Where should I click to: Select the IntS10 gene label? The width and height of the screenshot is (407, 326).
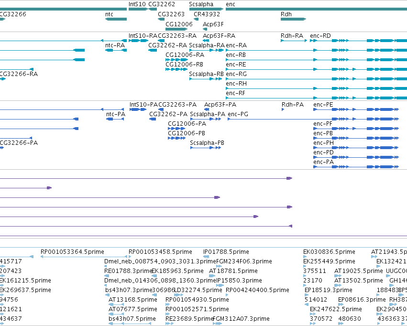coord(137,4)
